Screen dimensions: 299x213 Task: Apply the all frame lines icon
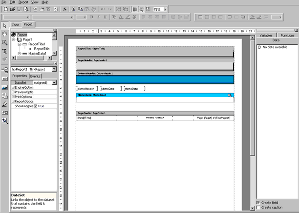tap(230, 17)
